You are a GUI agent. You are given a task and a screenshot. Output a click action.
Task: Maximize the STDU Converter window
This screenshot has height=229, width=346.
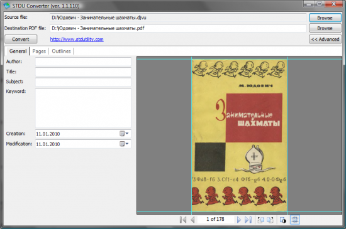pyautogui.click(x=320, y=4)
